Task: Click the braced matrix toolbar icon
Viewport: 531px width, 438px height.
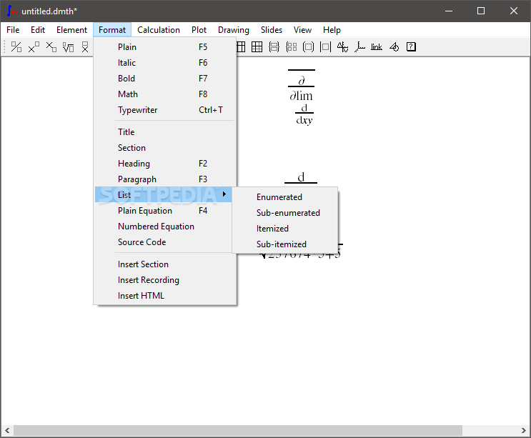Action: point(292,46)
